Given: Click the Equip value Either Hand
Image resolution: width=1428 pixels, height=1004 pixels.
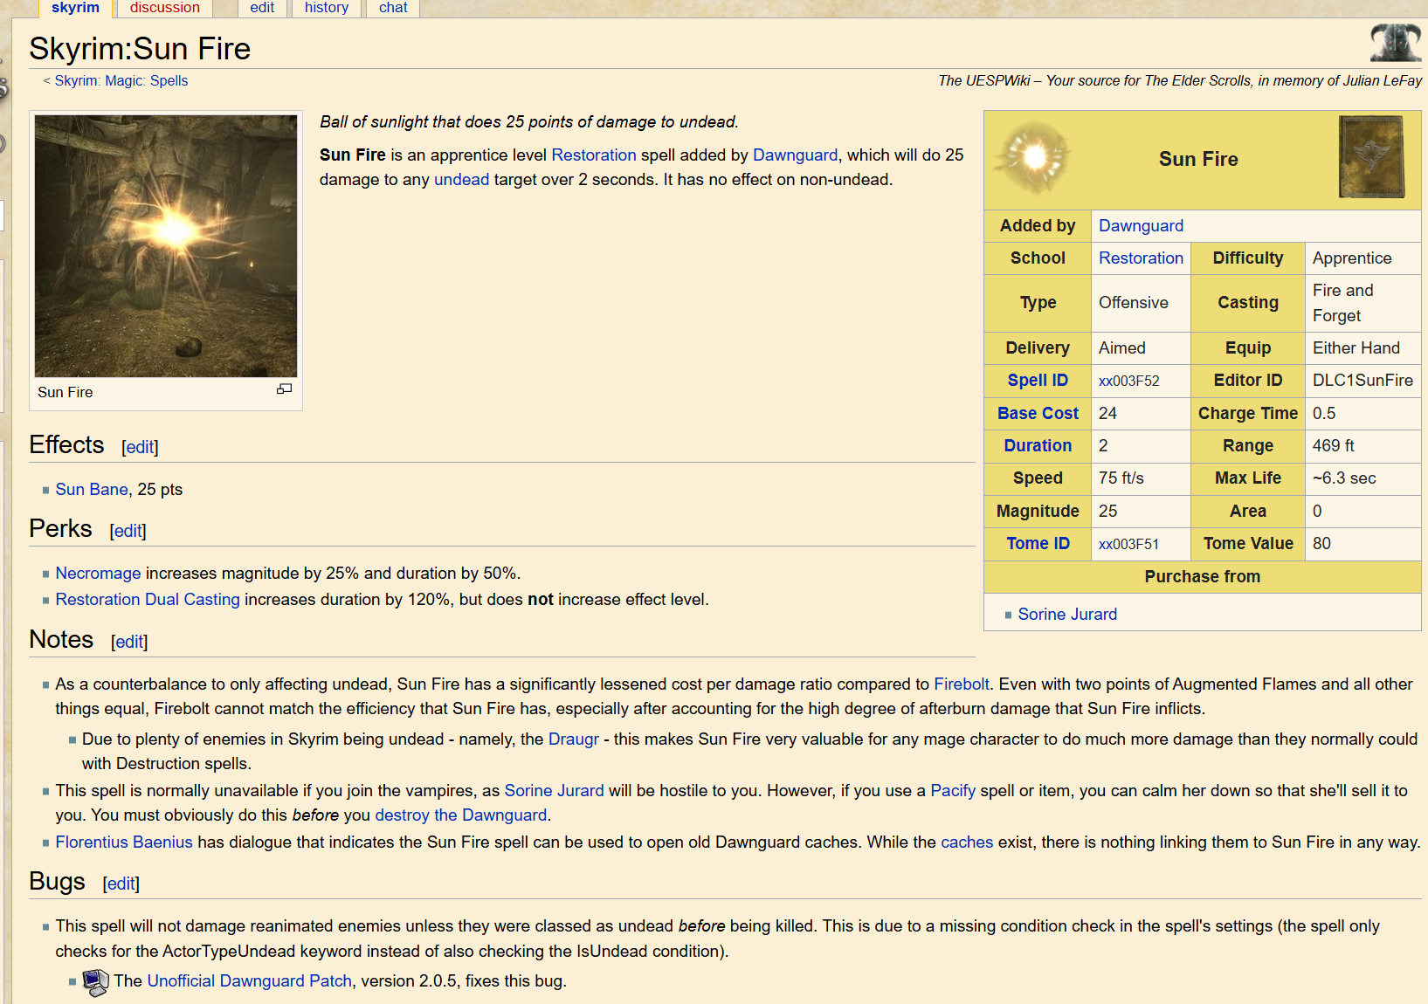Looking at the screenshot, I should coord(1356,348).
